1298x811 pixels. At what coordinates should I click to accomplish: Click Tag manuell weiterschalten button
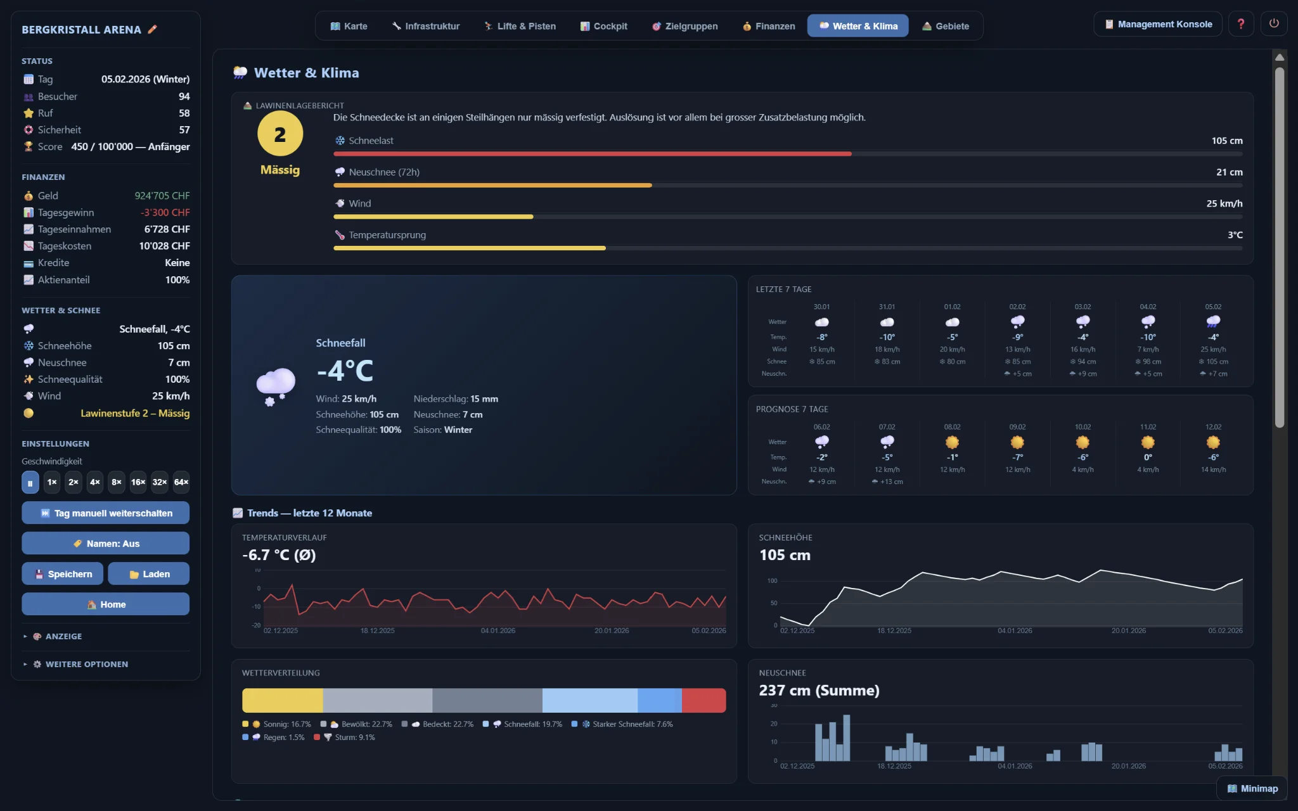pos(105,513)
